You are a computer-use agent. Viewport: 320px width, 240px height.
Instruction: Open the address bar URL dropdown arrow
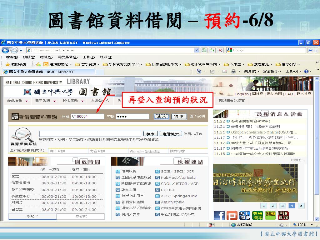point(197,50)
